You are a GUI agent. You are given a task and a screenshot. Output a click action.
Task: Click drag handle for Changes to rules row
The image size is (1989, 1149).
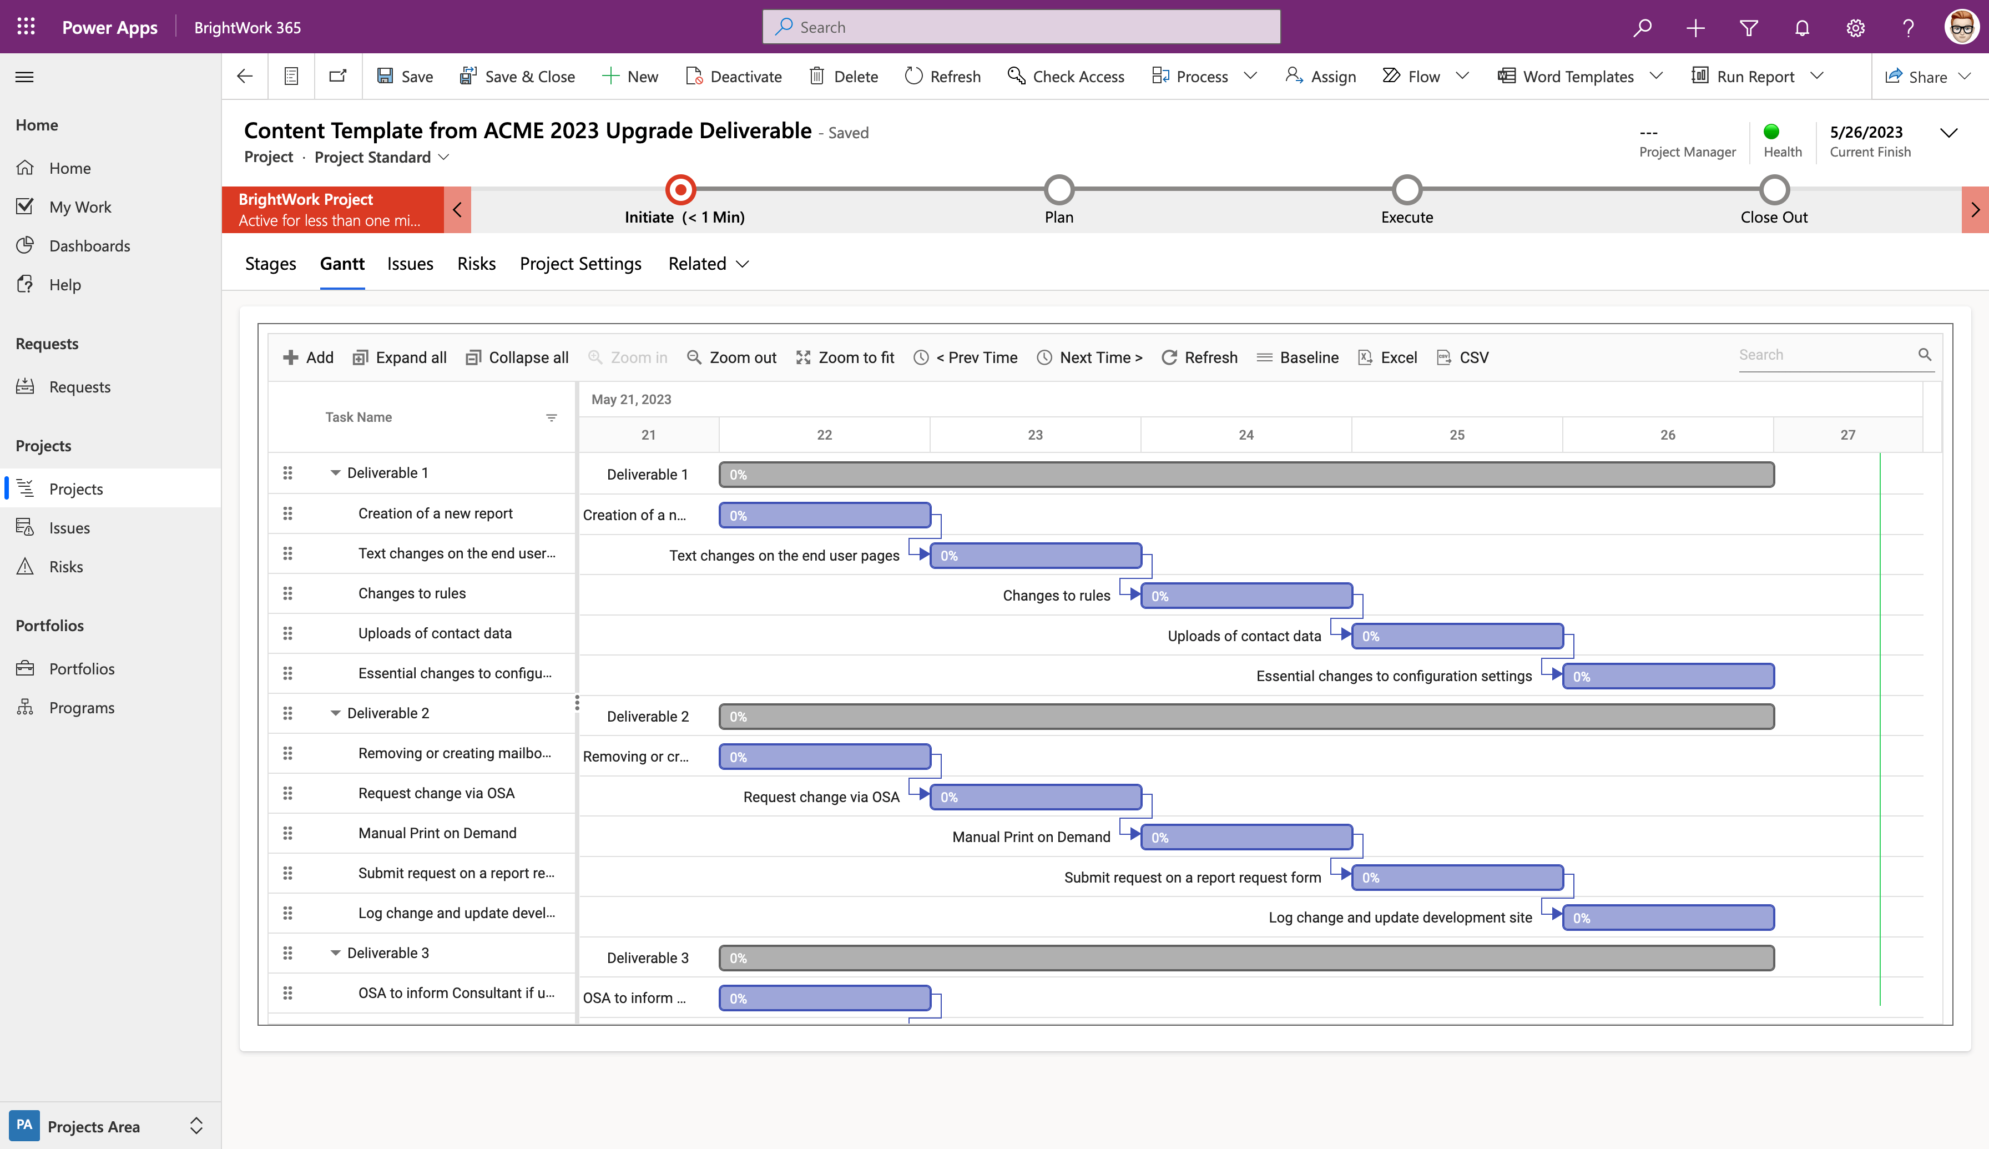288,593
